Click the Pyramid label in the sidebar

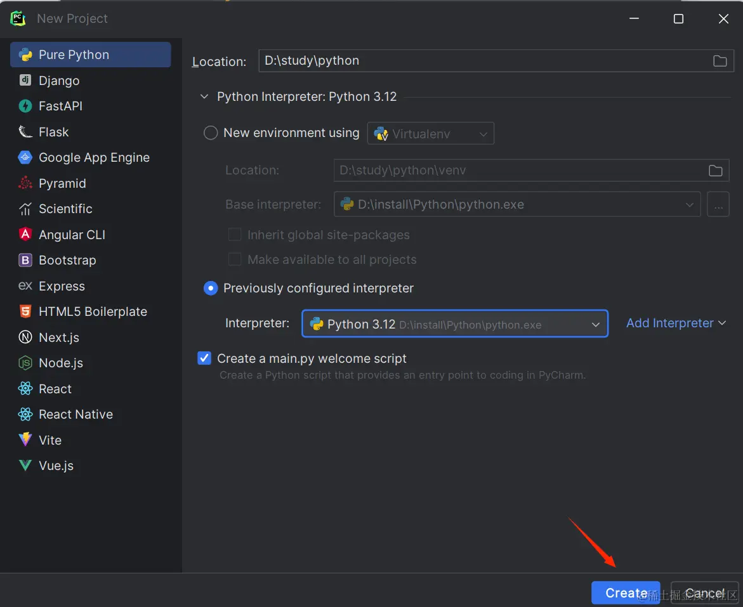point(63,183)
